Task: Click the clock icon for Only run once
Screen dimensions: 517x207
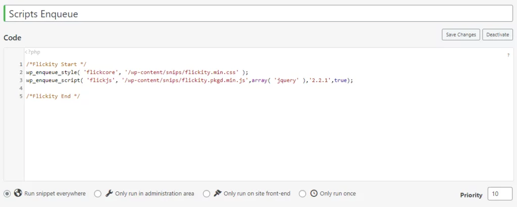Action: [314, 193]
